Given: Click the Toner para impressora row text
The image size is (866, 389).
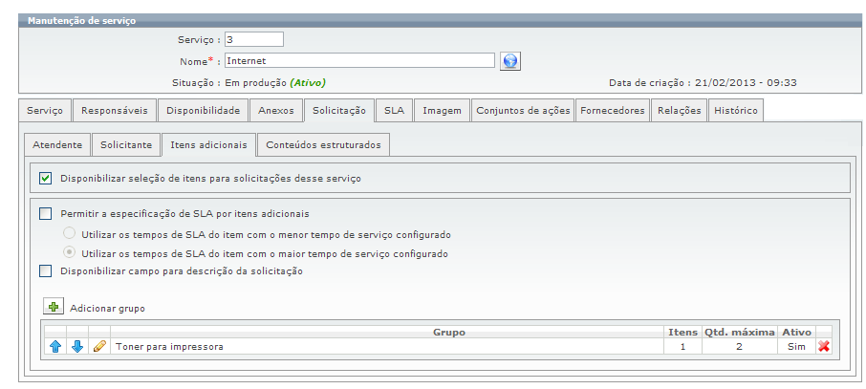Looking at the screenshot, I should tap(169, 347).
